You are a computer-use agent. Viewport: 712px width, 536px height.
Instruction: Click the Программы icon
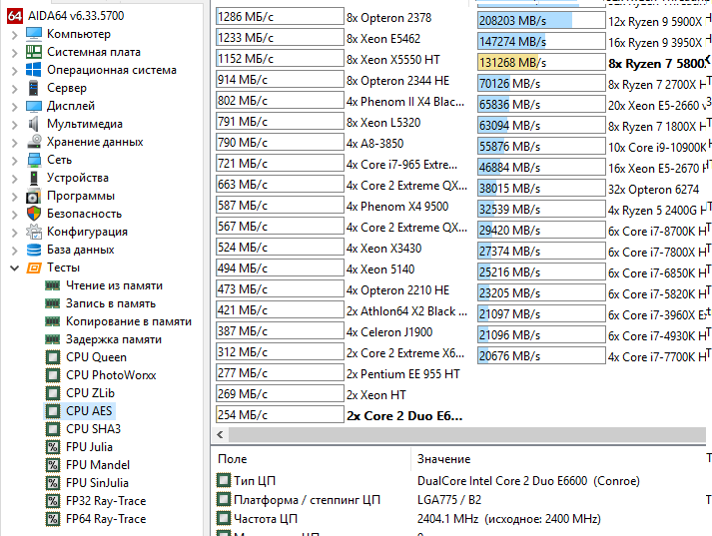click(x=34, y=196)
